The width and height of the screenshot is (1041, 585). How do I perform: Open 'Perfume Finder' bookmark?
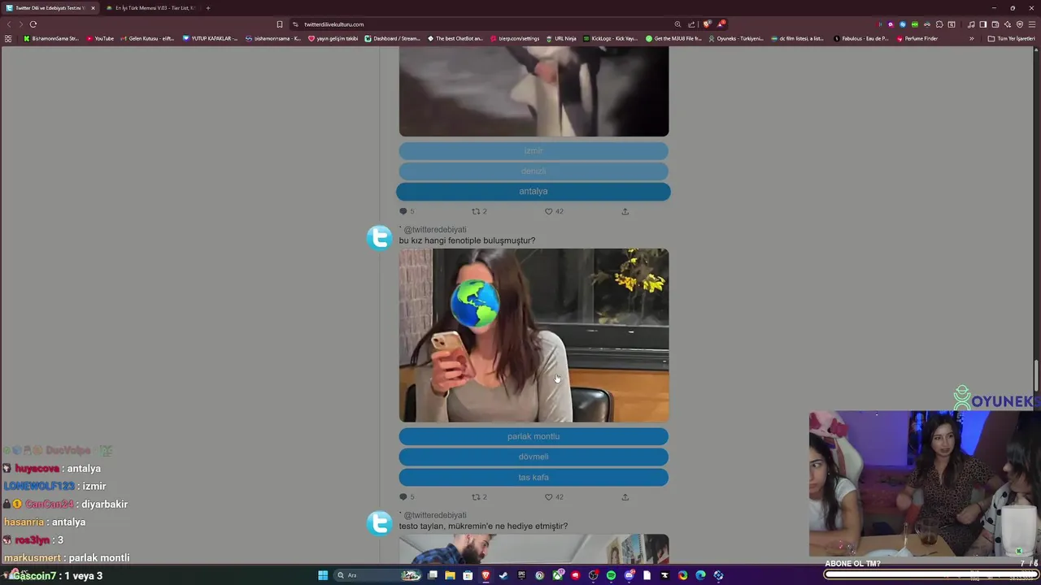coord(917,38)
